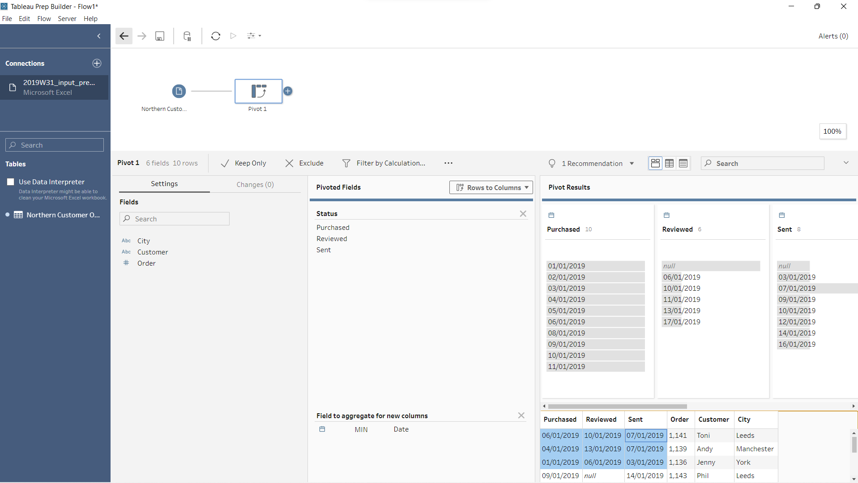Enable Use Data Interpreter checkbox
858x483 pixels.
point(11,182)
